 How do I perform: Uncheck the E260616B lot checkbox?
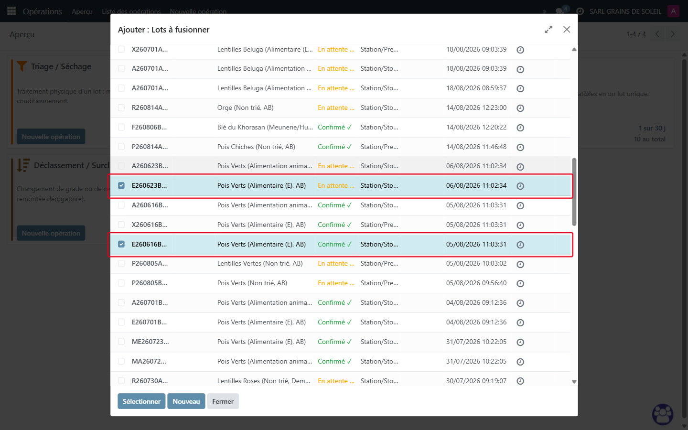point(121,244)
